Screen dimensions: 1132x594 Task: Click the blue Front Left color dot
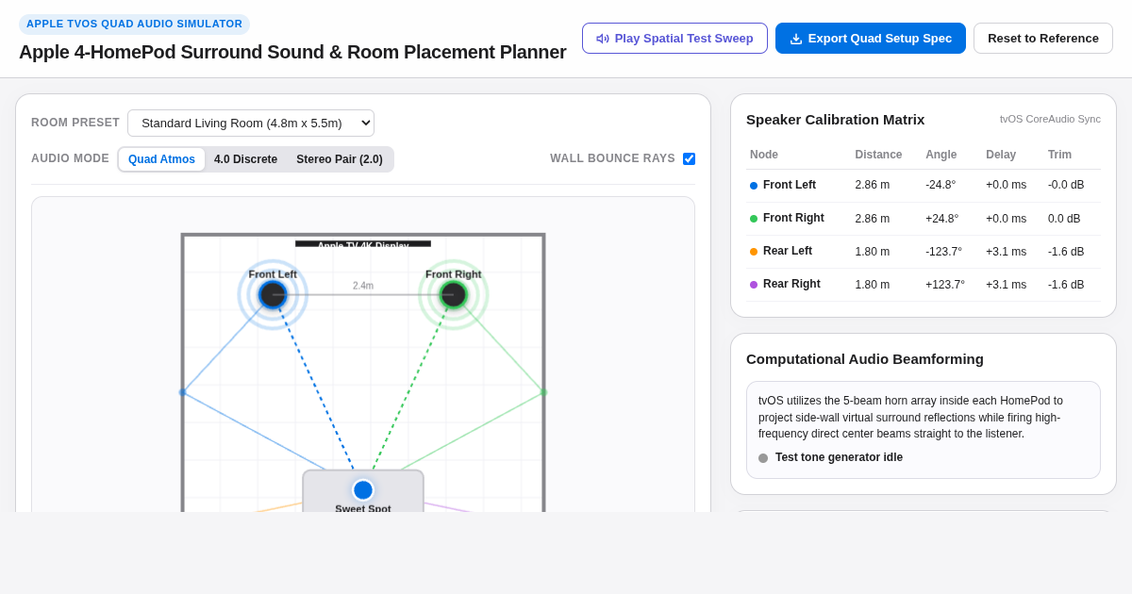coord(754,186)
